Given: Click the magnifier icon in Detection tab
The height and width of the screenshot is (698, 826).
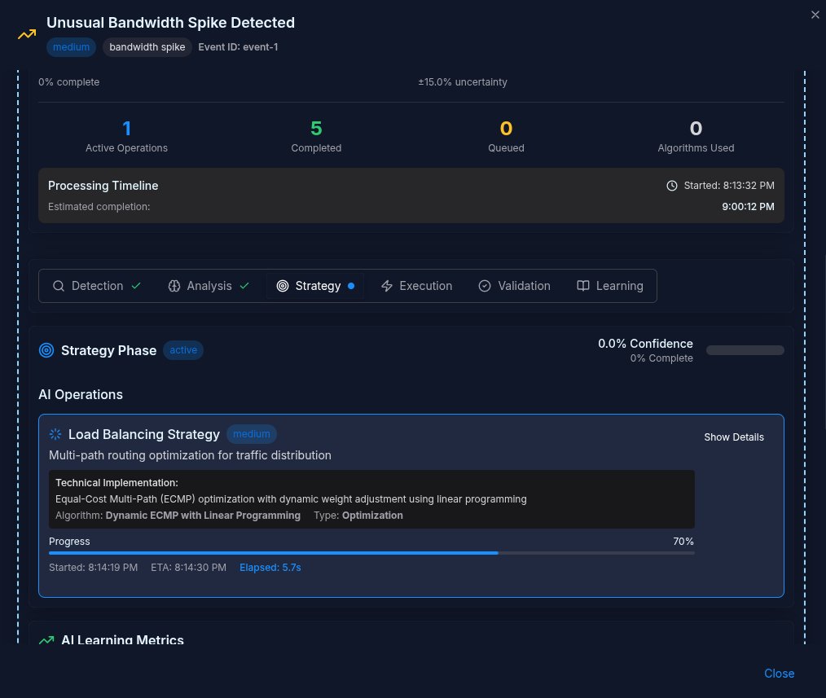Looking at the screenshot, I should coord(59,286).
